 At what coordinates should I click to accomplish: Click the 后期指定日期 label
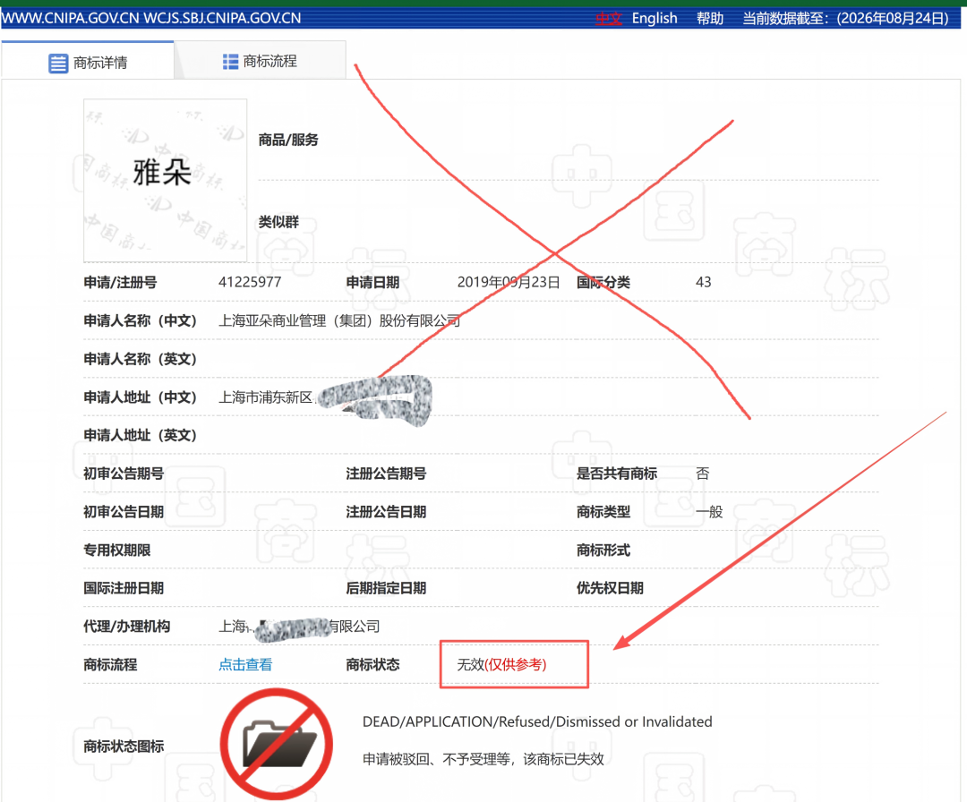tap(385, 588)
